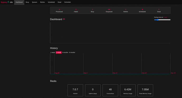Open the Scheduled tab
This screenshot has width=182, height=98.
51,2
